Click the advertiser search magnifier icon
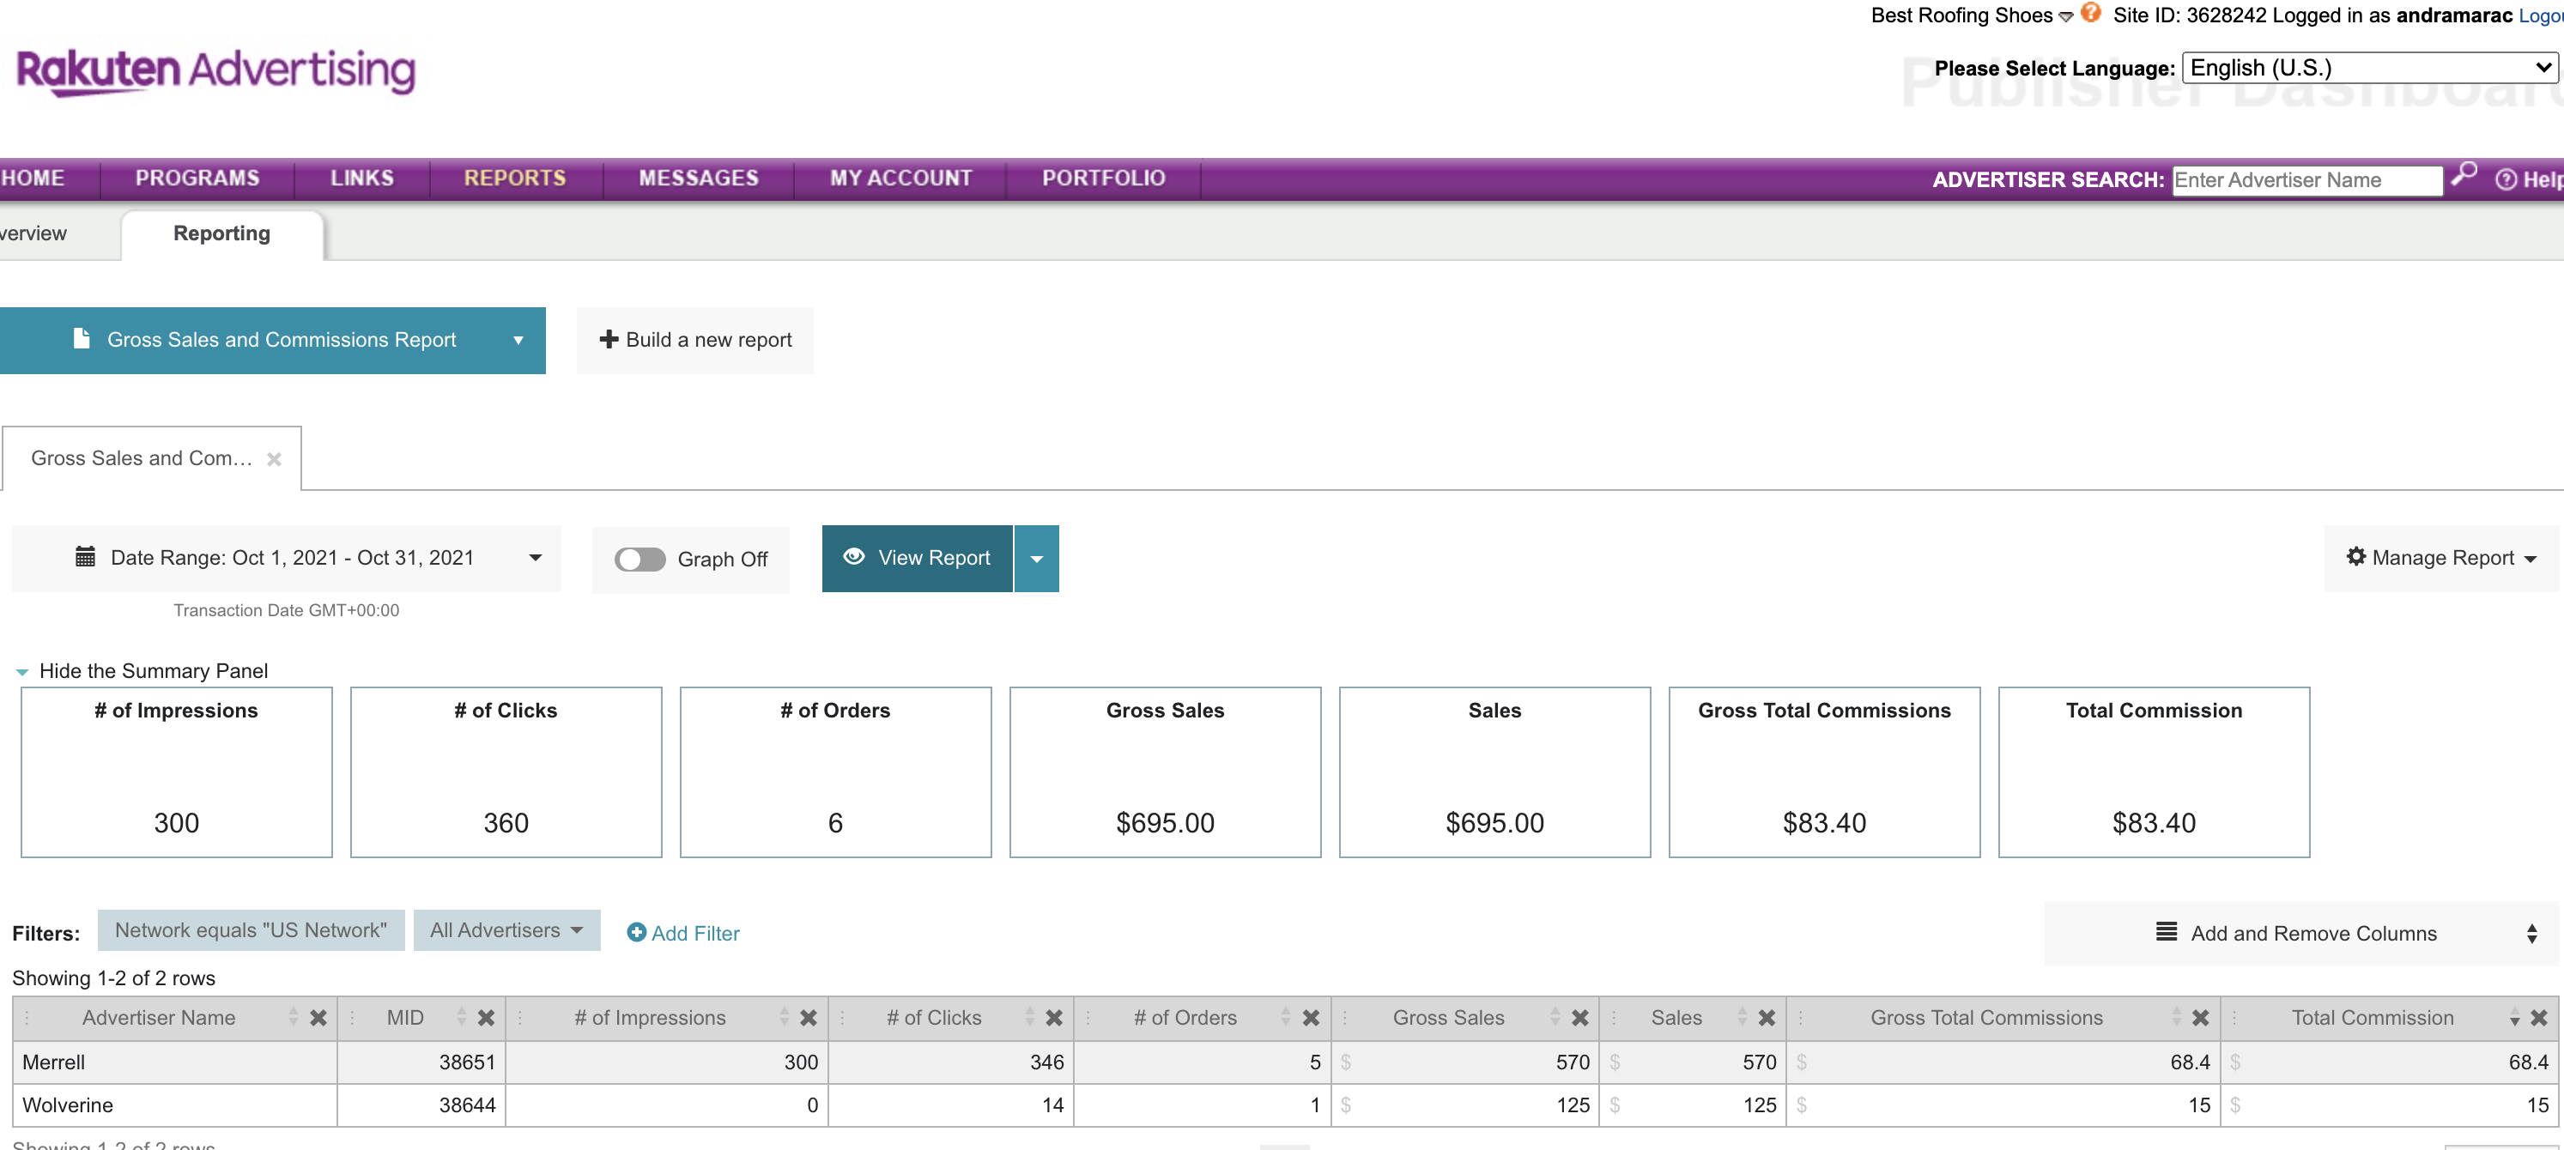This screenshot has width=2564, height=1150. coord(2464,175)
